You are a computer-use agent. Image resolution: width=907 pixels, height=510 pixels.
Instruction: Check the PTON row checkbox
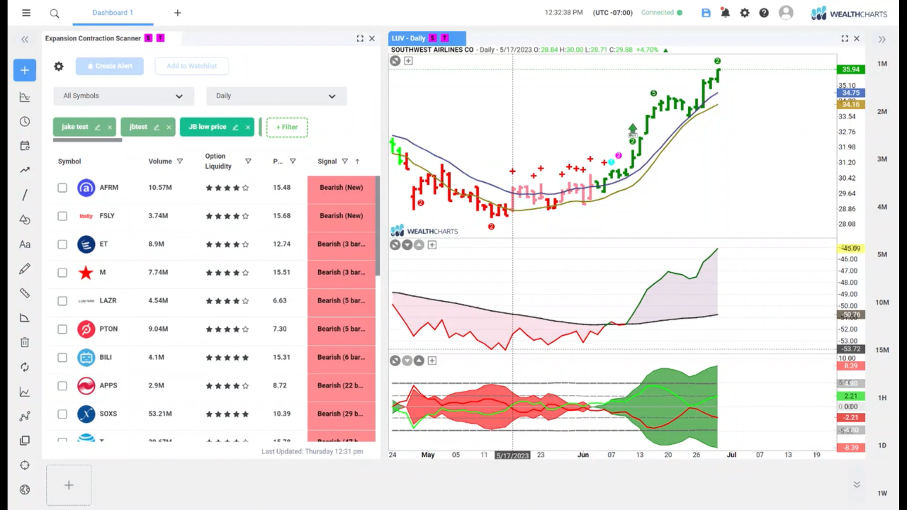(62, 329)
